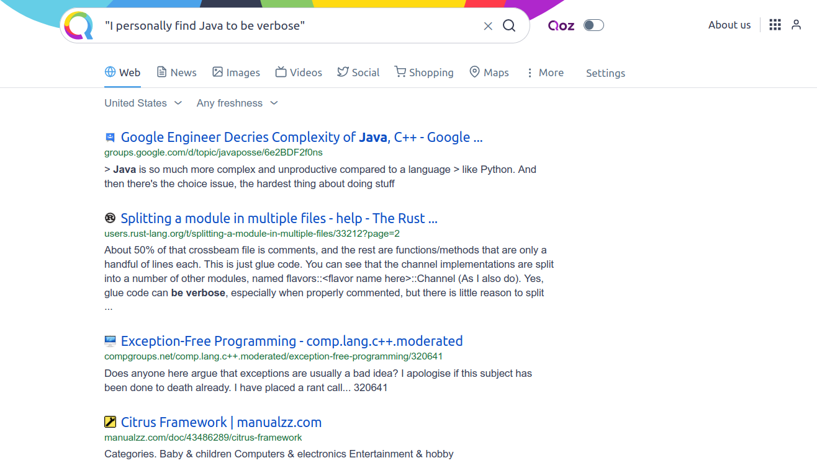Switch to the News tab
The image size is (817, 476).
(176, 73)
